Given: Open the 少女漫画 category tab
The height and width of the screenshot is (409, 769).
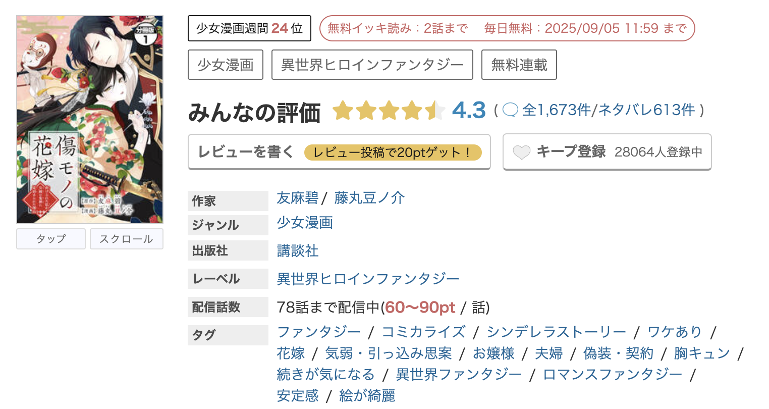Looking at the screenshot, I should click(225, 64).
